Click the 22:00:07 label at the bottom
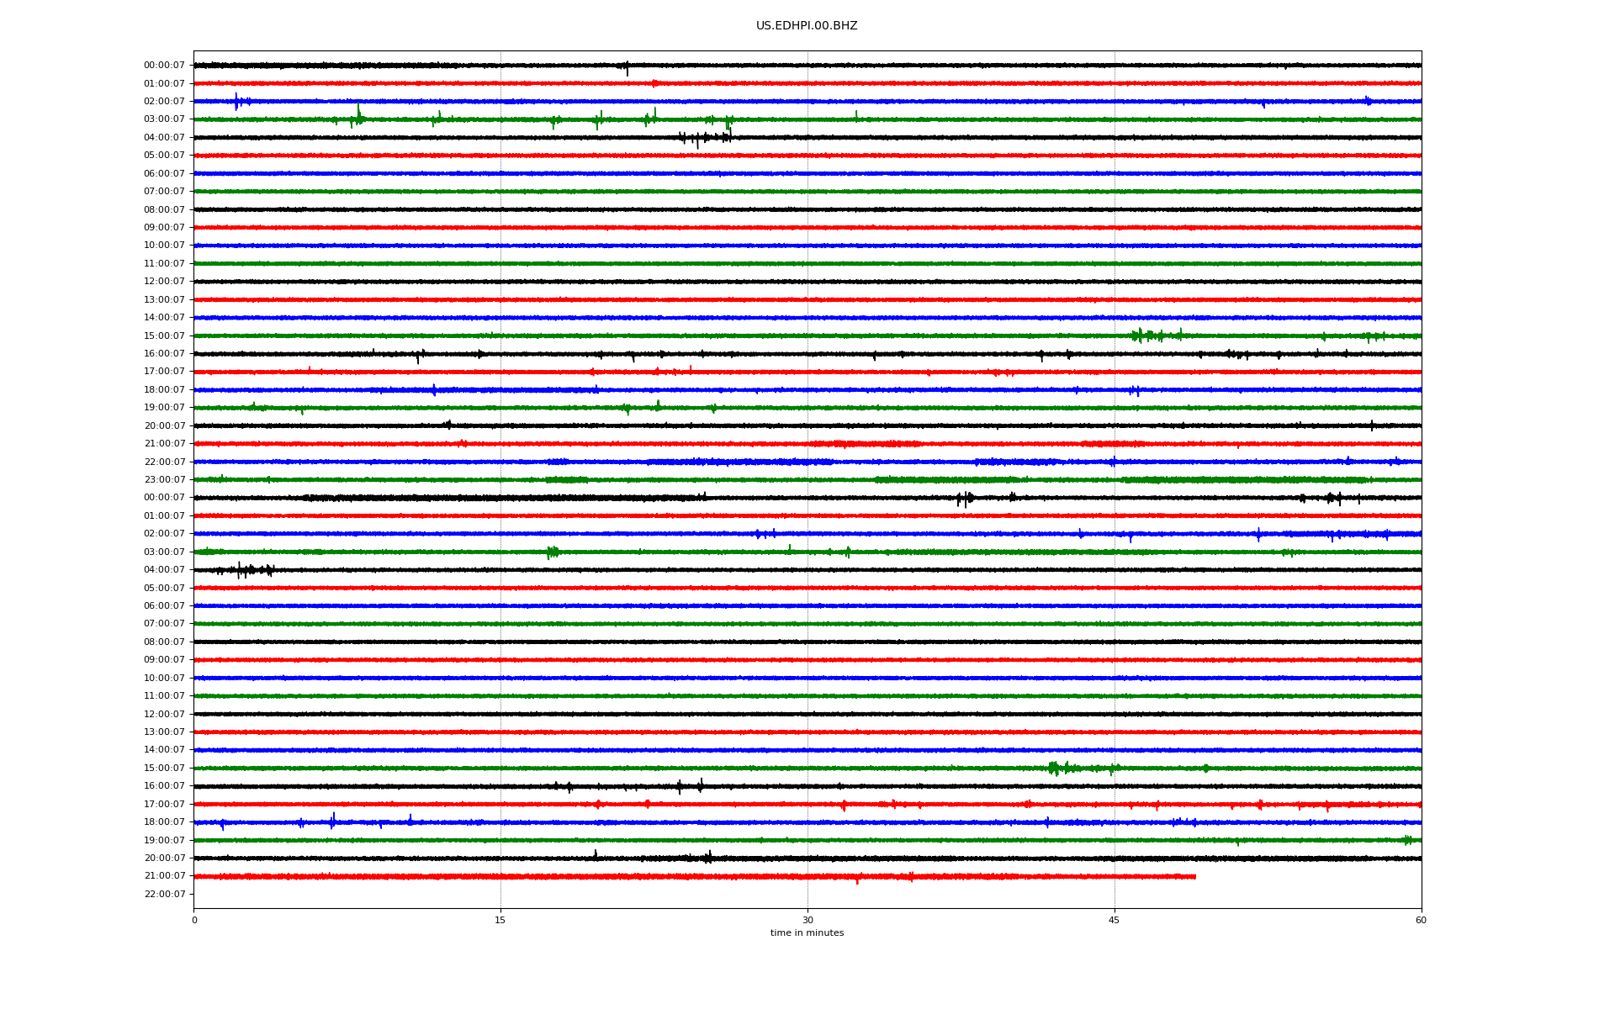This screenshot has height=1009, width=1615. tap(164, 894)
